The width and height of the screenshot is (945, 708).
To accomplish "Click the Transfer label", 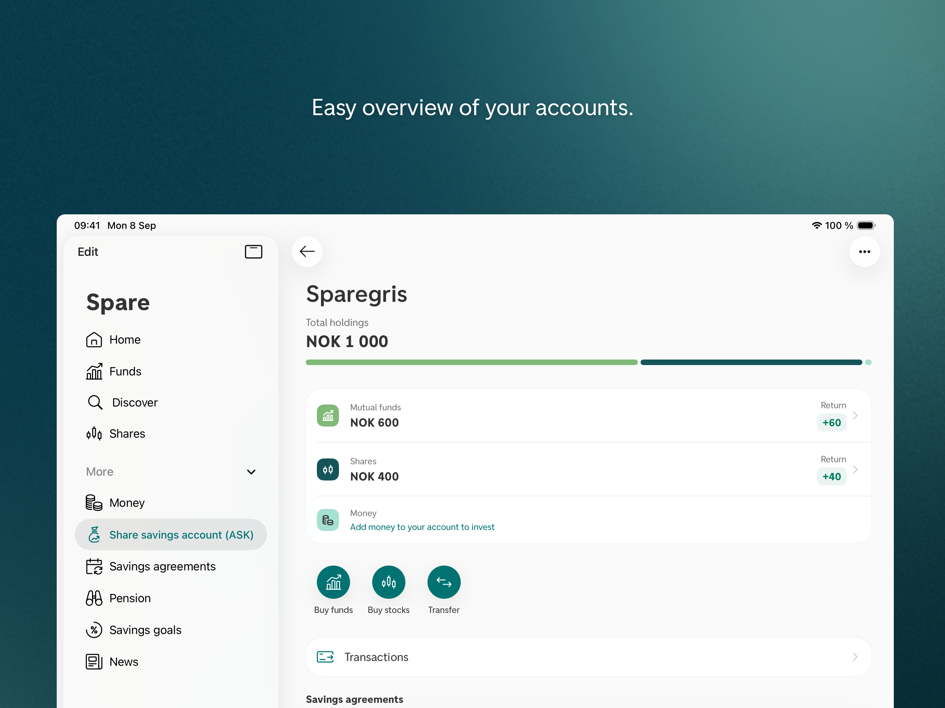I will point(444,610).
